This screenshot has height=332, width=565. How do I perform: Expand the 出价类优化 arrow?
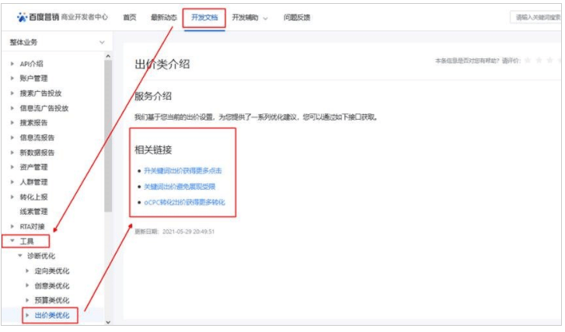(27, 315)
